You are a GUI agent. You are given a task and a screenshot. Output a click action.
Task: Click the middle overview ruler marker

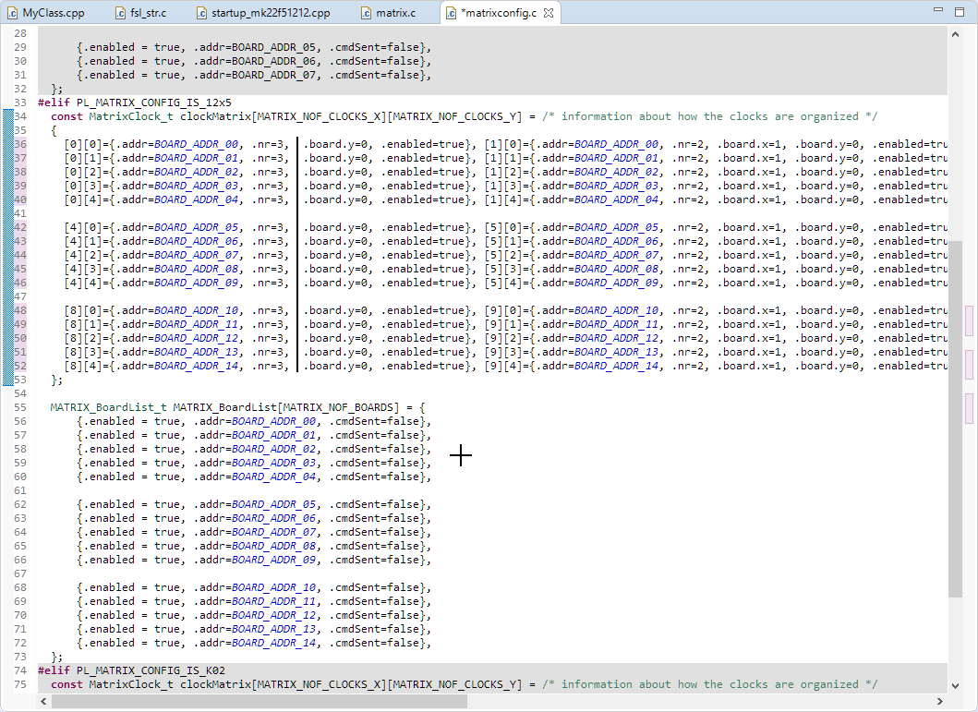[969, 364]
